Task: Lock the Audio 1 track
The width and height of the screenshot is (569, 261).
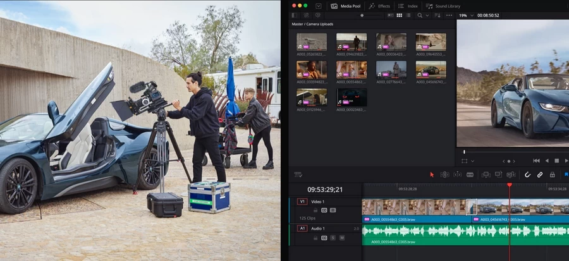Action: [315, 238]
